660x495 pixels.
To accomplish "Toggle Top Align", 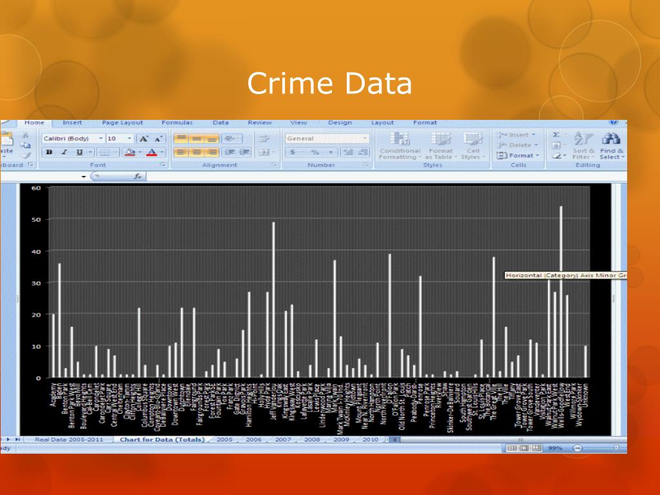I will [181, 139].
